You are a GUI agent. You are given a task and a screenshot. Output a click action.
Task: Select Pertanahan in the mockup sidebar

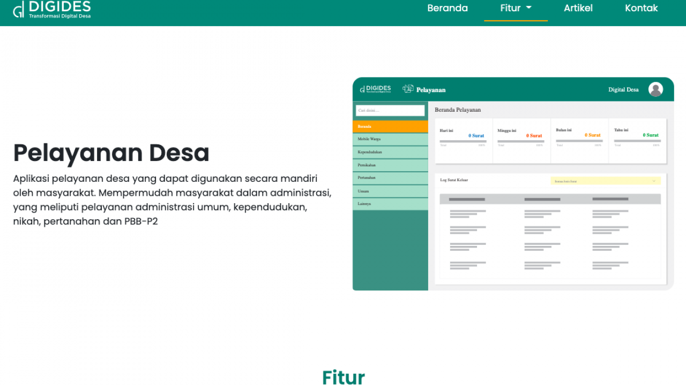390,178
